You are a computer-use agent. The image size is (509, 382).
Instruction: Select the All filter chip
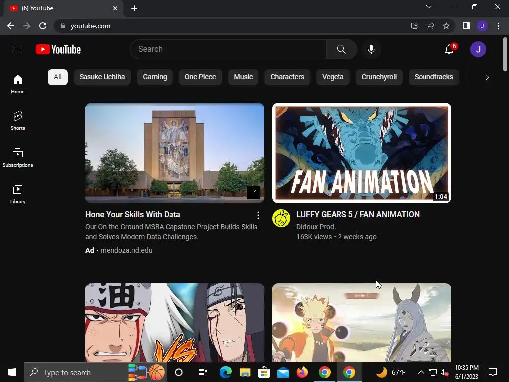(x=58, y=77)
